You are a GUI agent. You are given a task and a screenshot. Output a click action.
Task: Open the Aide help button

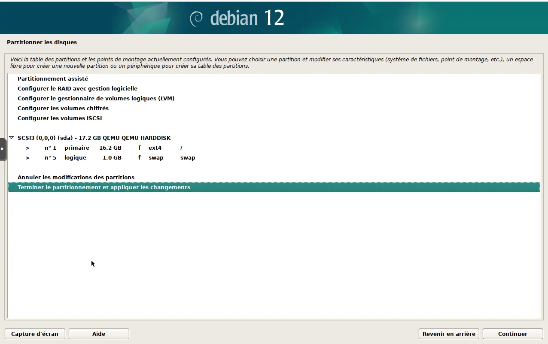pyautogui.click(x=99, y=334)
